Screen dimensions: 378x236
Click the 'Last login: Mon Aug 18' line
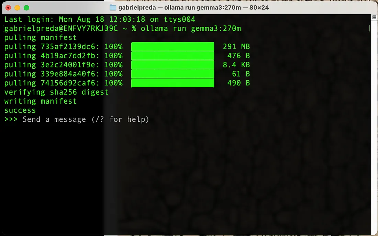[100, 19]
